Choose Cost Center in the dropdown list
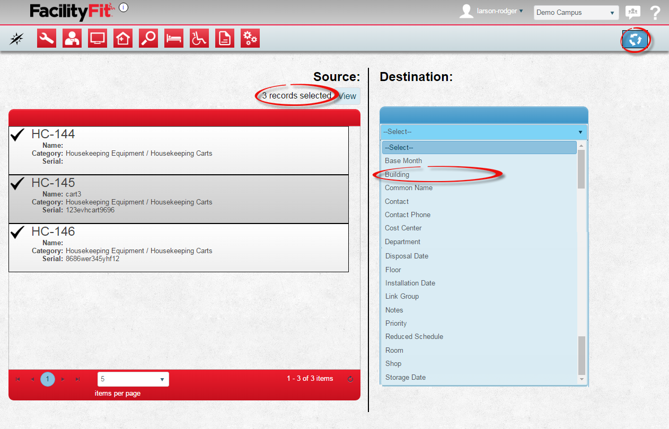 tap(403, 228)
